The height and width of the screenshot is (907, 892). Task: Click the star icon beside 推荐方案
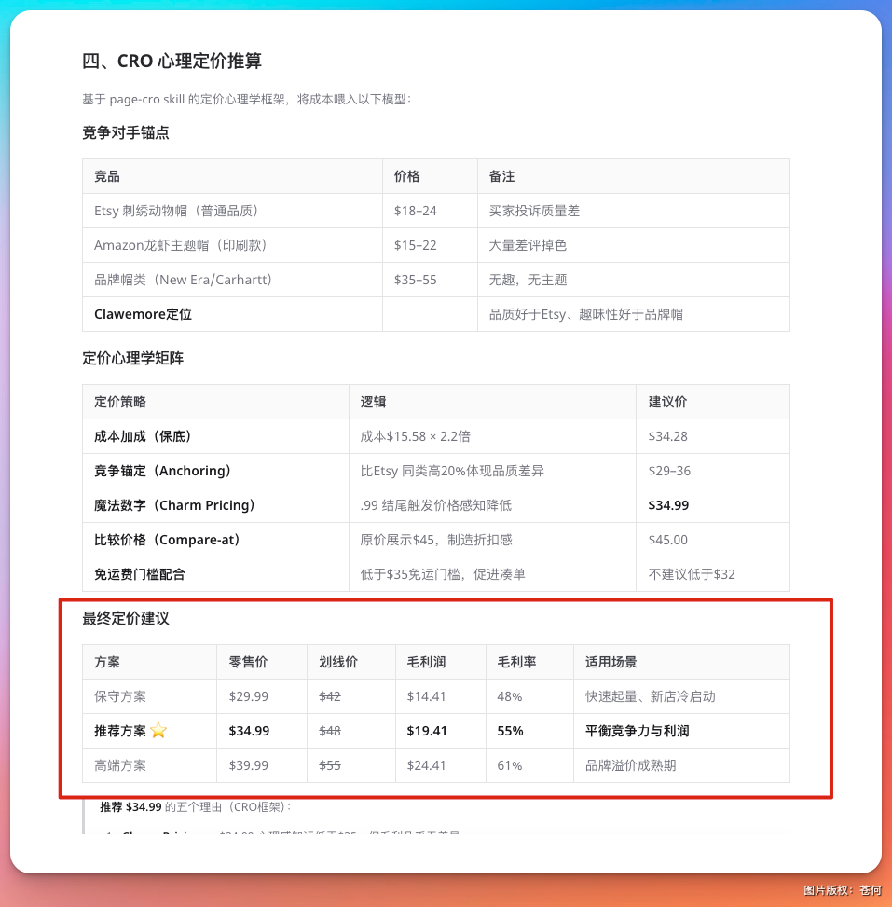(158, 731)
